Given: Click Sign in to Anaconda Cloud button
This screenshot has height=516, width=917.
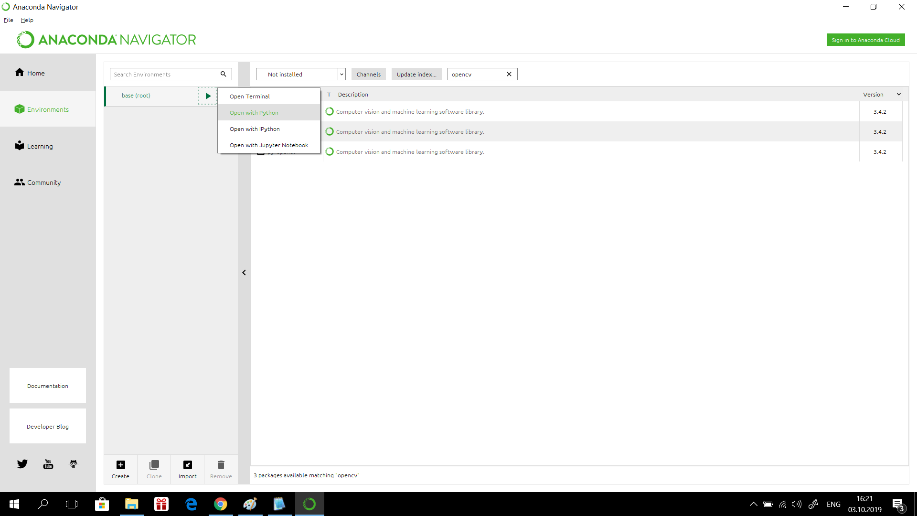Looking at the screenshot, I should click(x=865, y=39).
